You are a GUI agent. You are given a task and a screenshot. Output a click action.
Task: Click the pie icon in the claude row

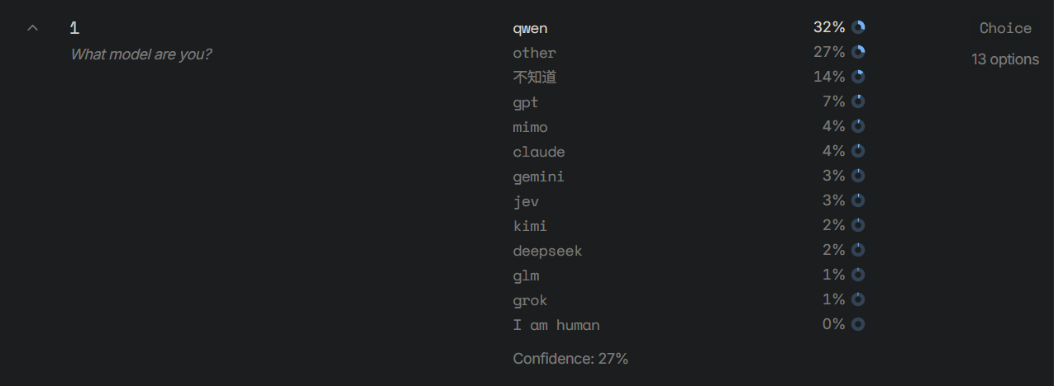[858, 151]
